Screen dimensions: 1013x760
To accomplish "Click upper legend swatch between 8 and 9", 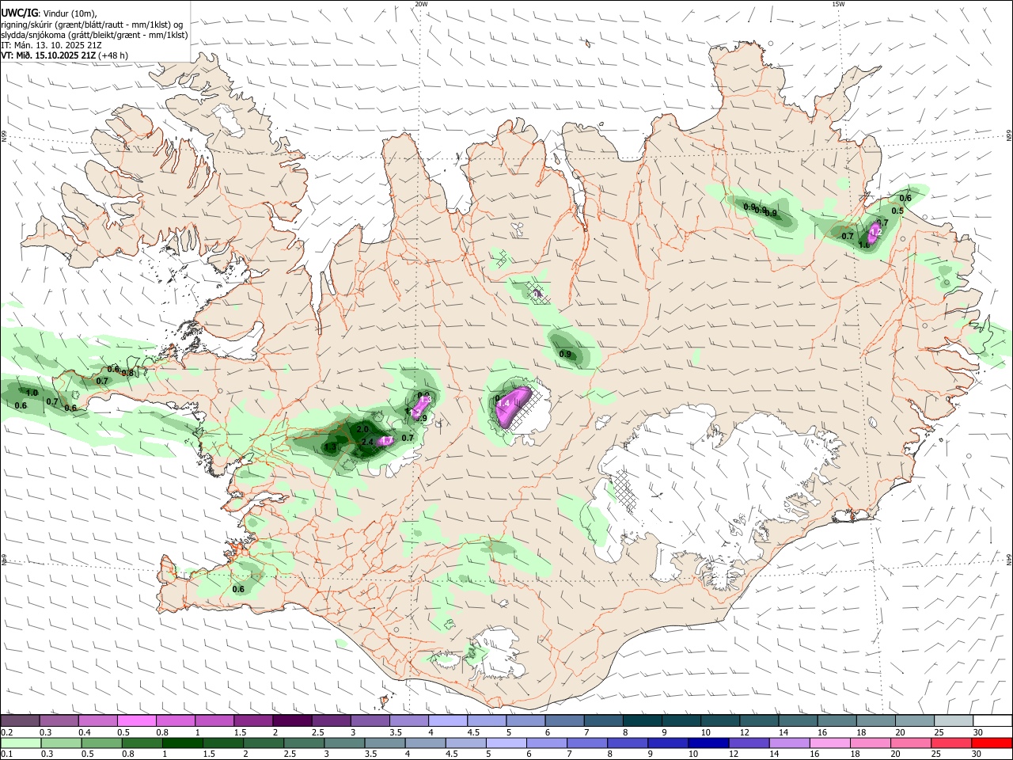I will (x=642, y=720).
